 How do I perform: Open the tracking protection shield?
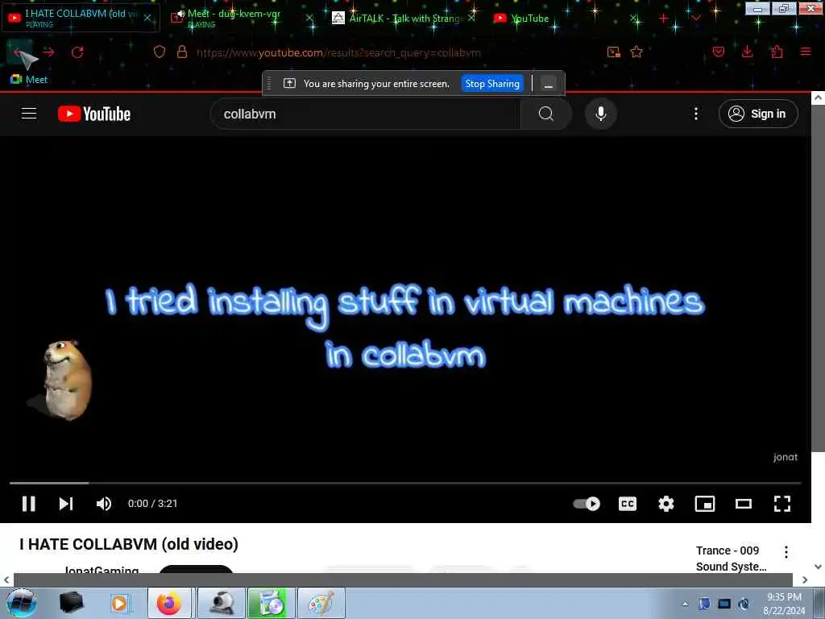[160, 52]
